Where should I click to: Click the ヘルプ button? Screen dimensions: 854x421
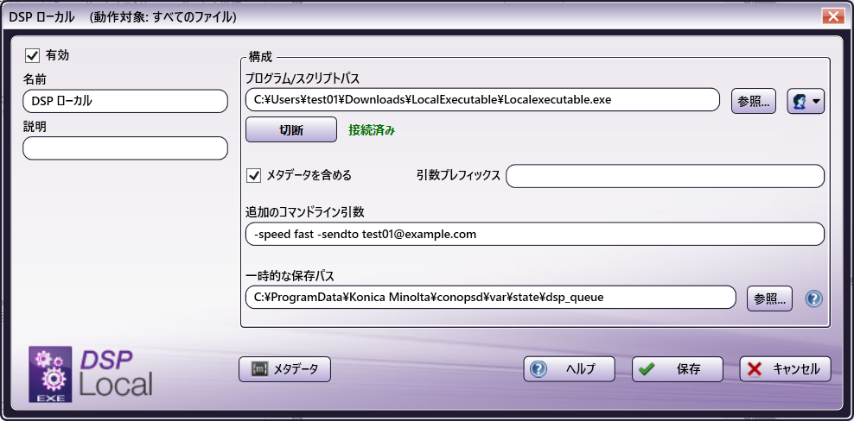coord(569,369)
